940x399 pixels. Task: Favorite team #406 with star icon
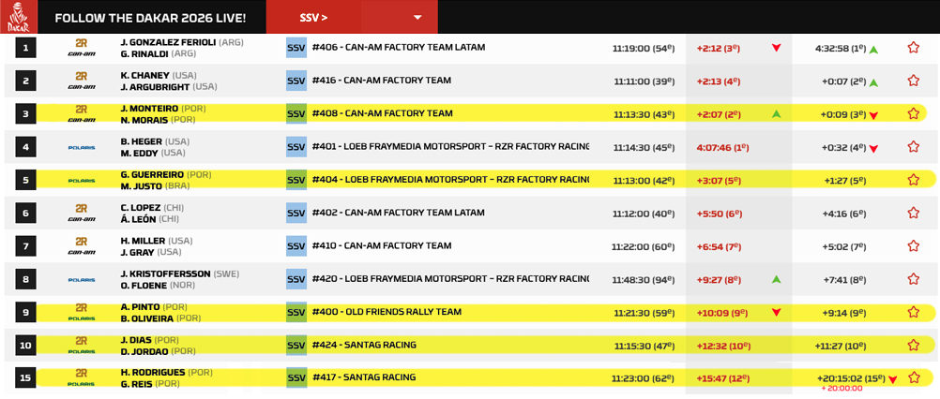913,48
